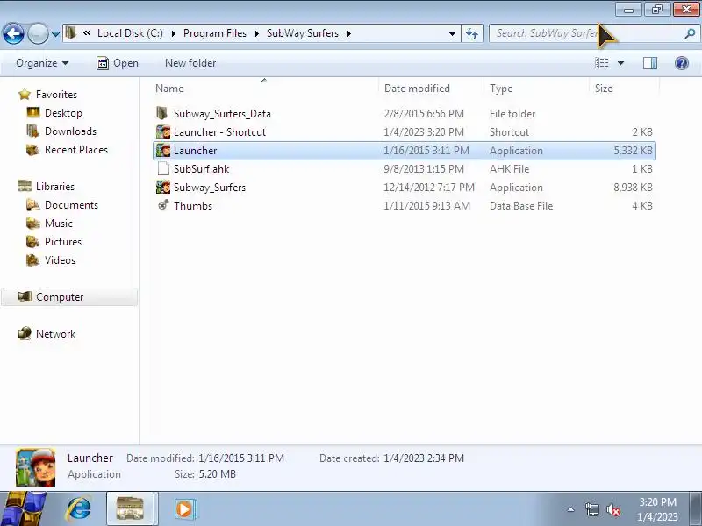The width and height of the screenshot is (702, 526).
Task: Open the Windows Start button
Action: pyautogui.click(x=23, y=509)
